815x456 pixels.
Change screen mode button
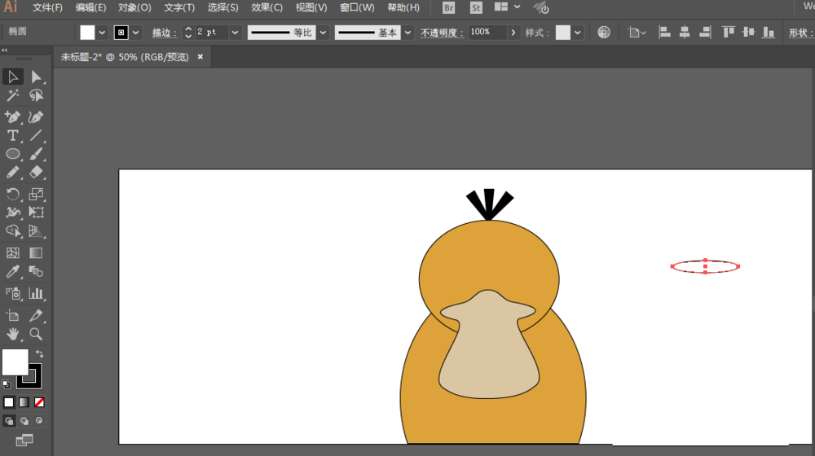click(24, 441)
